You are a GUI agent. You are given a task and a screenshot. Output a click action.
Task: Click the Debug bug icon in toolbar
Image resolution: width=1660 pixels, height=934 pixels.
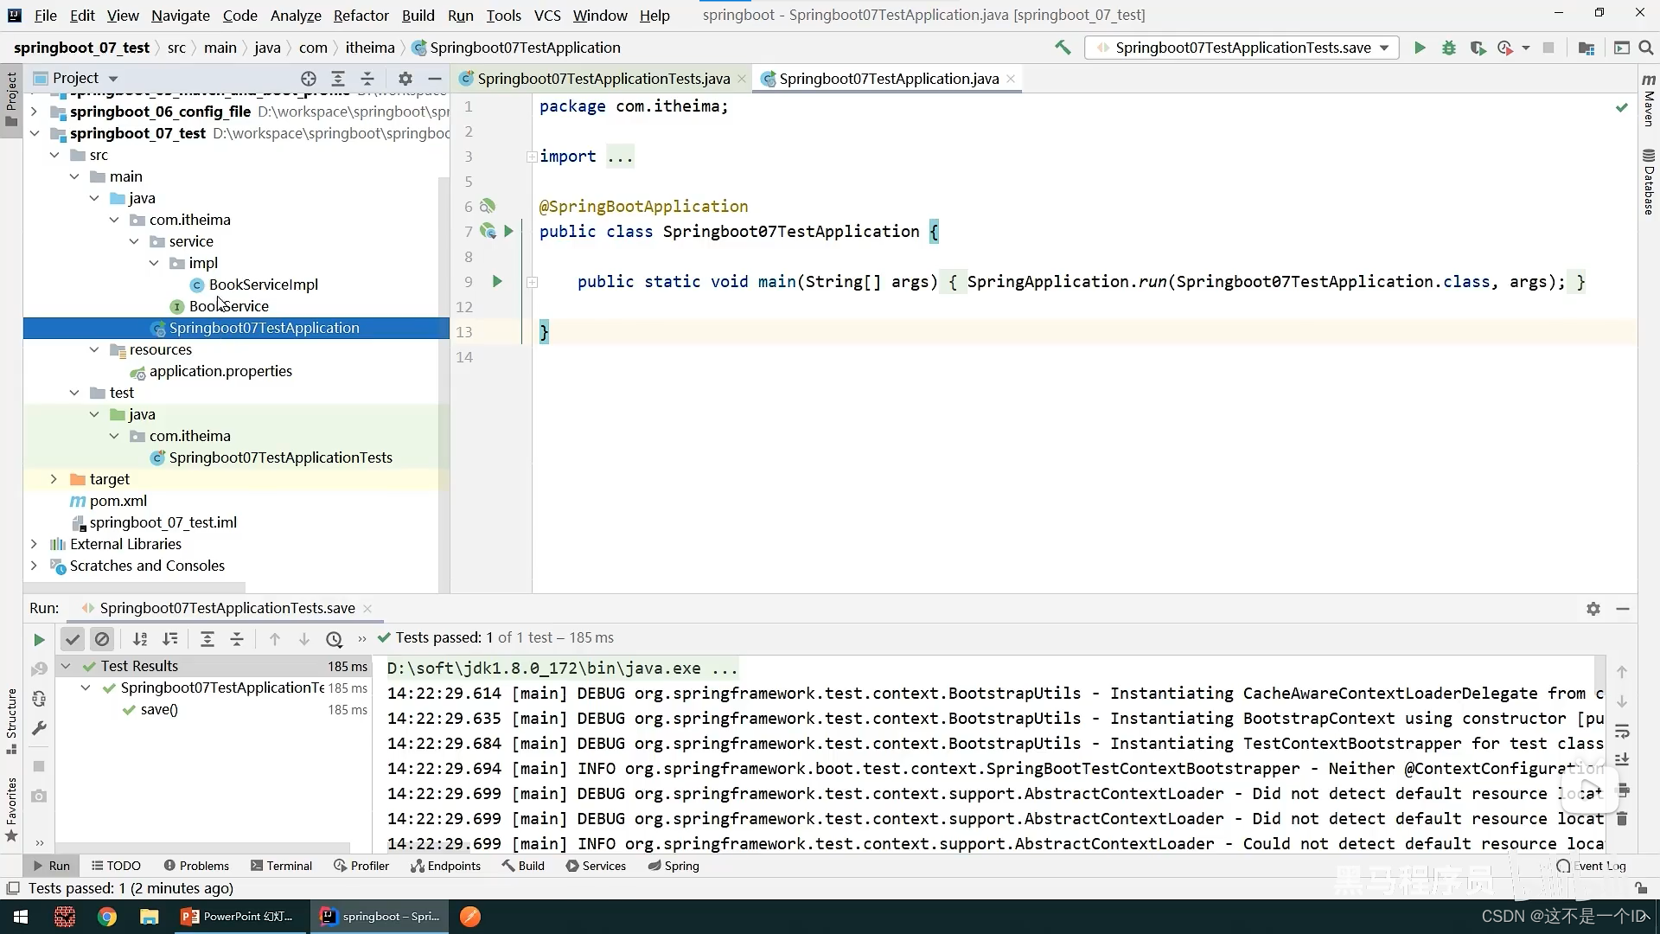click(1449, 48)
